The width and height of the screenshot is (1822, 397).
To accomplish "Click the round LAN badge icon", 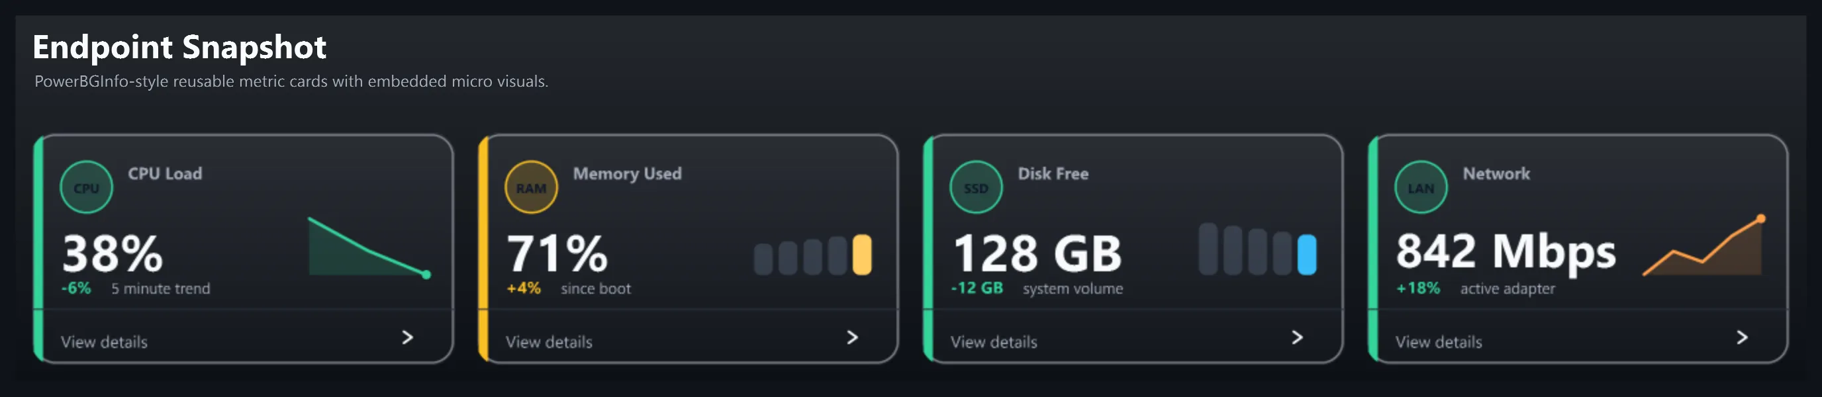I will pos(1421,187).
